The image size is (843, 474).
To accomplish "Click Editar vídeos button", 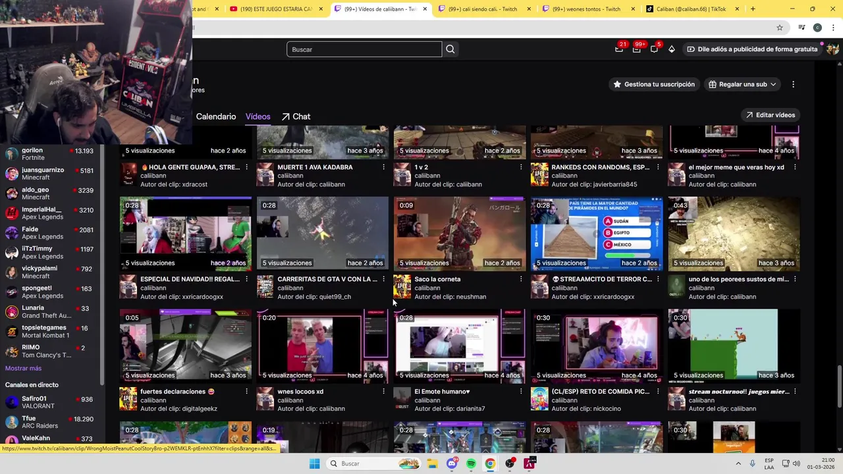I will click(x=771, y=115).
